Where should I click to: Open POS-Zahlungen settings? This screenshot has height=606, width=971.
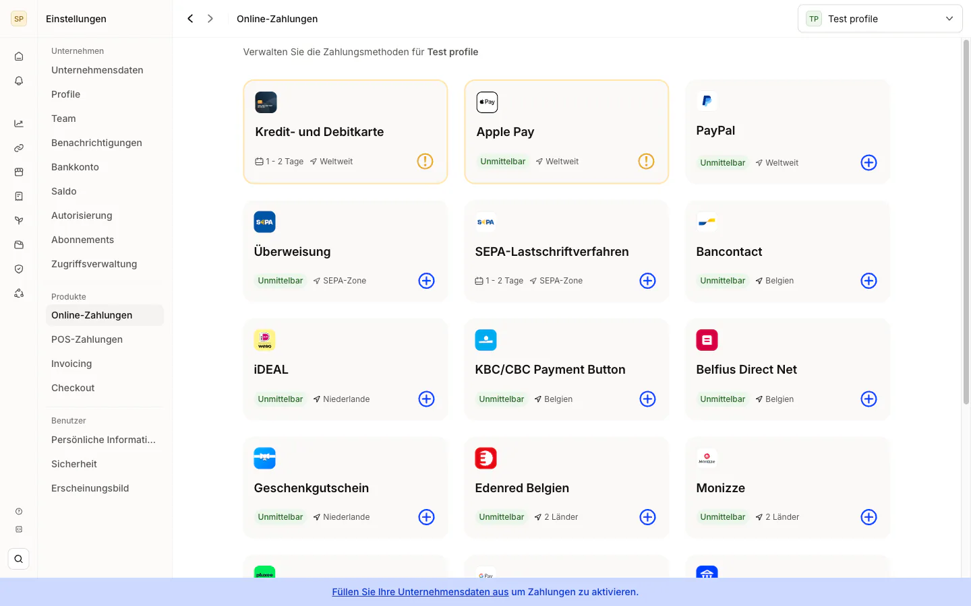coord(105,339)
